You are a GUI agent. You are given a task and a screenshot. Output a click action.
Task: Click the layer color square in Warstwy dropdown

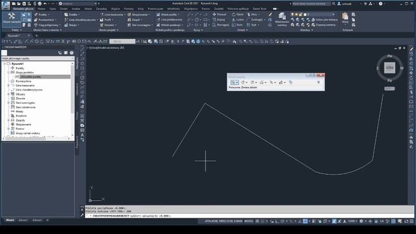[305, 14]
